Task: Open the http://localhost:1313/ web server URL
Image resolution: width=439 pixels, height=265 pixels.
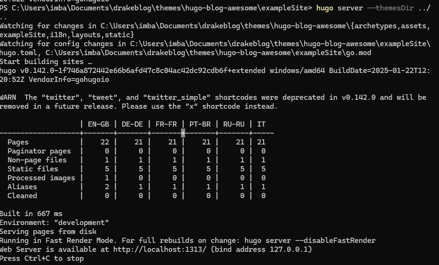Action: [x=160, y=249]
